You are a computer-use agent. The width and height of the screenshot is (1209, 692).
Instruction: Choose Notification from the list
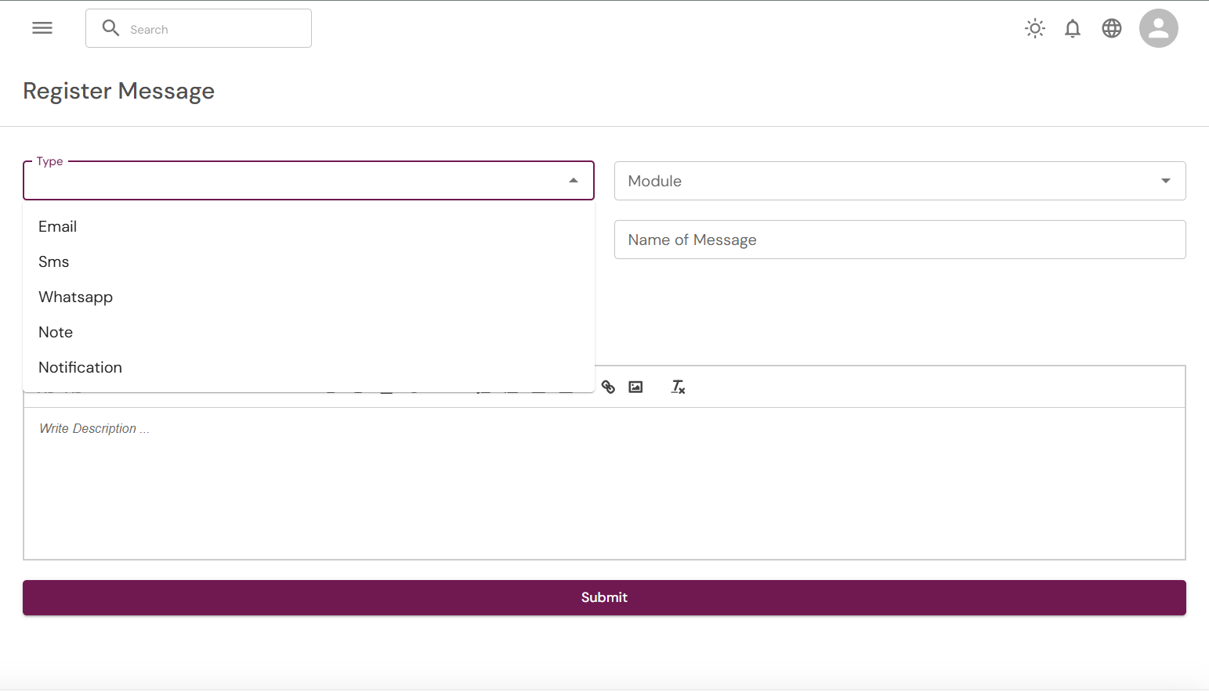tap(81, 367)
